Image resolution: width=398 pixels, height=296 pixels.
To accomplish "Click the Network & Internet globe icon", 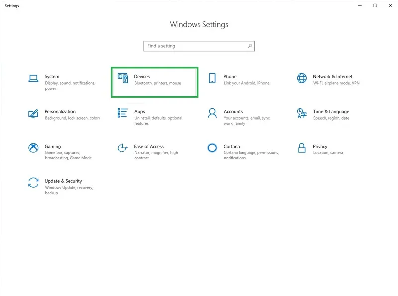I will tap(302, 78).
